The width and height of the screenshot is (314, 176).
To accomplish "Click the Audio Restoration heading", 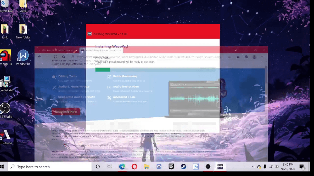I will 126,87.
